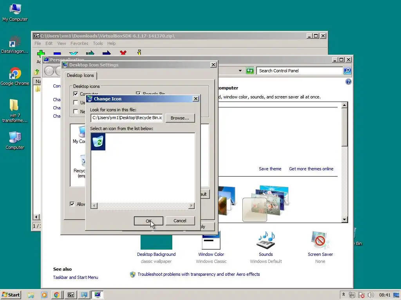Screen dimensions: 401x300
Task: Open 7-Zip Tools menu
Action: pyautogui.click(x=98, y=43)
